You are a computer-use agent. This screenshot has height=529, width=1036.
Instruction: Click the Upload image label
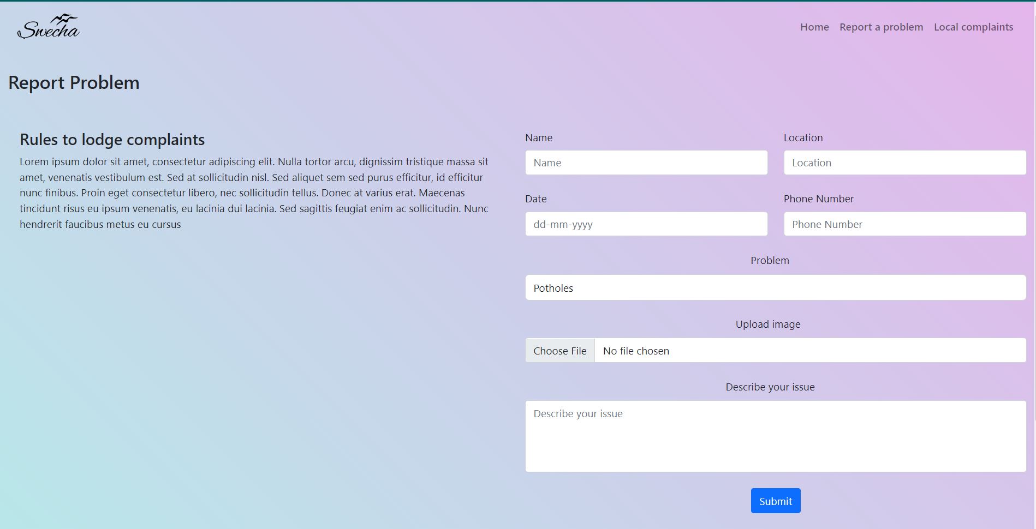768,324
